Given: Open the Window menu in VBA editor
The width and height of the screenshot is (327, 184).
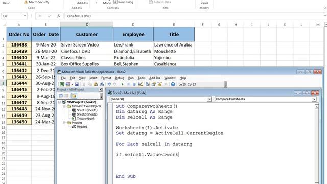Looking at the screenshot, I should [x=170, y=78].
